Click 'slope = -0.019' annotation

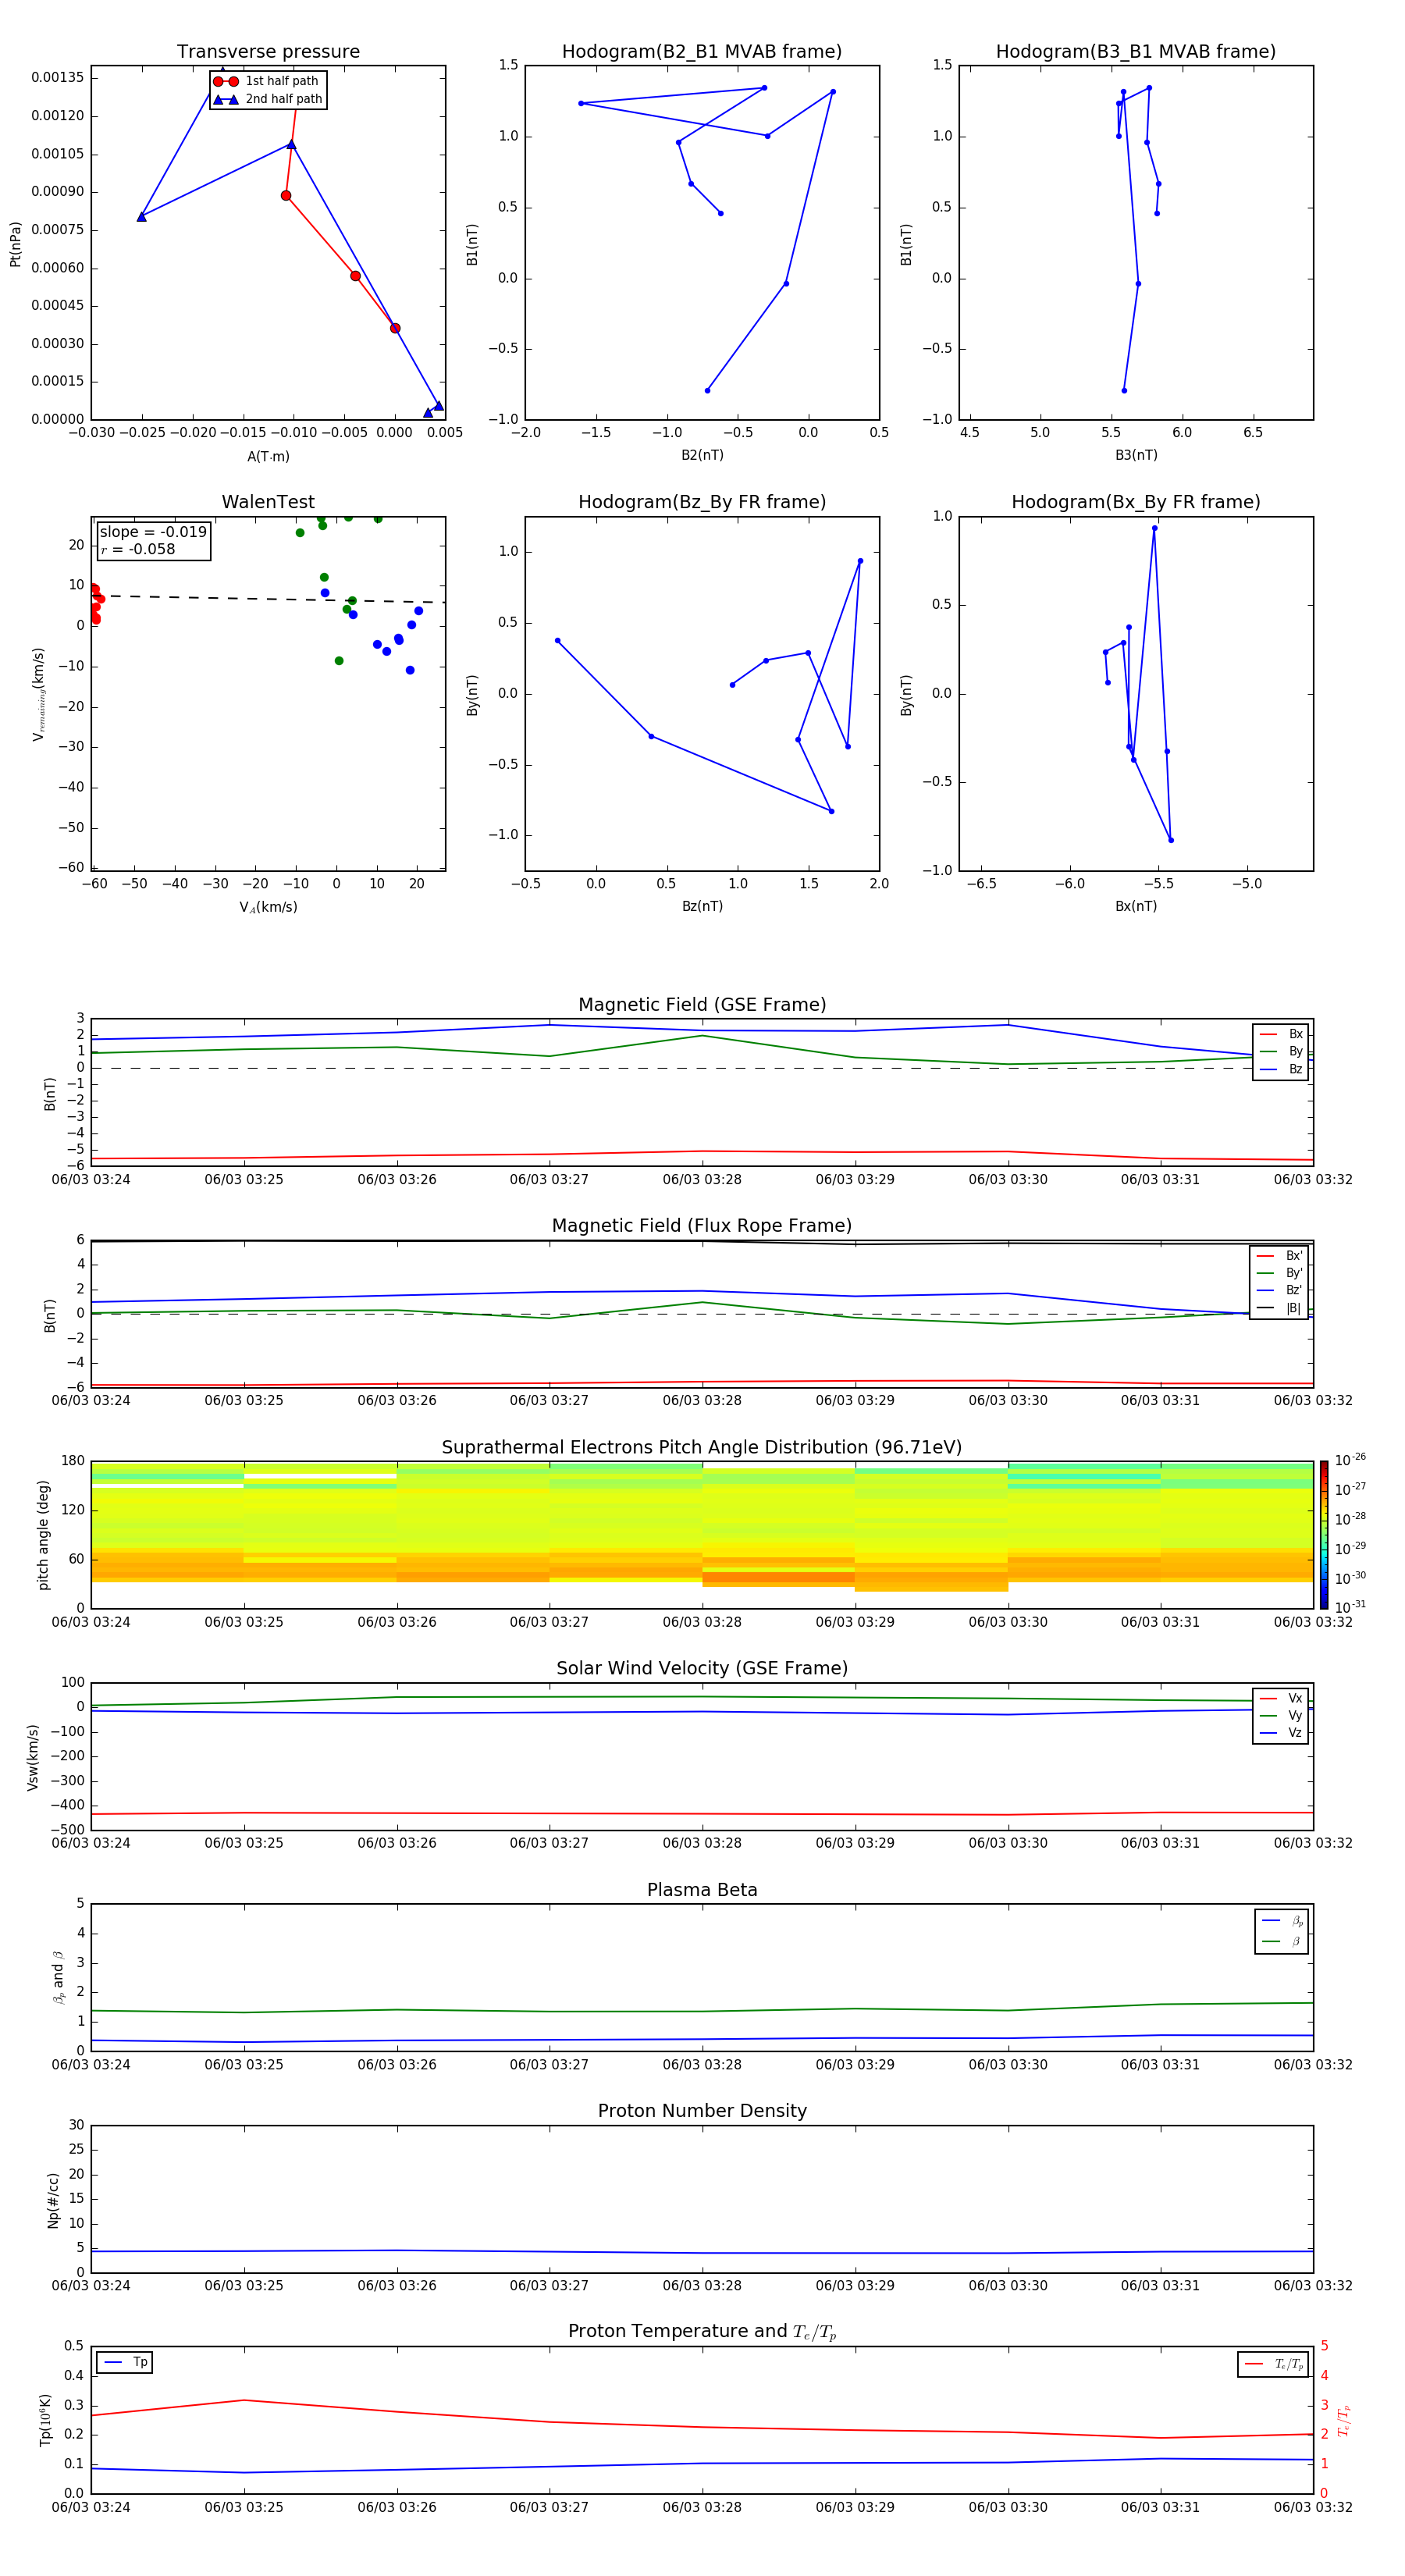[x=153, y=532]
